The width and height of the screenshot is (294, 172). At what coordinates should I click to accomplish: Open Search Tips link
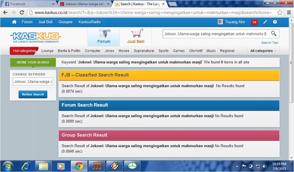click(270, 43)
